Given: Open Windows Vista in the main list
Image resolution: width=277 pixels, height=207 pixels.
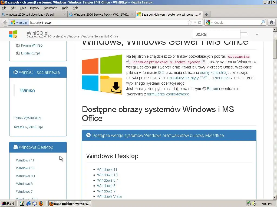Looking at the screenshot, I should coord(109,196).
